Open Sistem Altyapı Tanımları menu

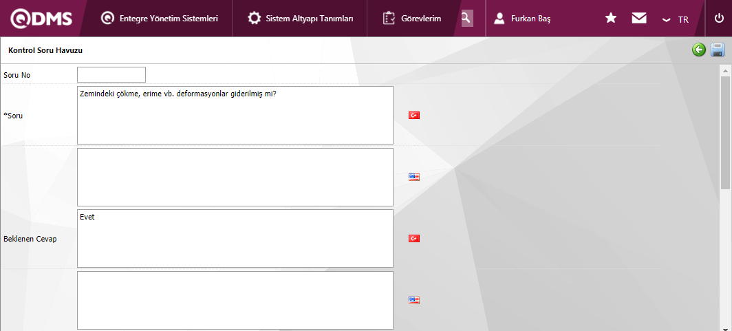point(300,19)
